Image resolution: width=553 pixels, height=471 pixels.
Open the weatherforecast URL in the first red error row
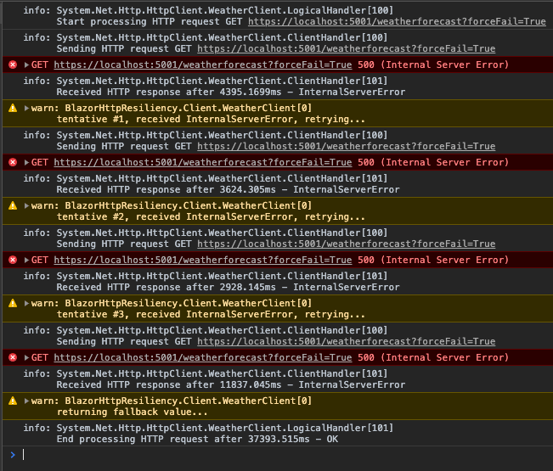pos(202,64)
